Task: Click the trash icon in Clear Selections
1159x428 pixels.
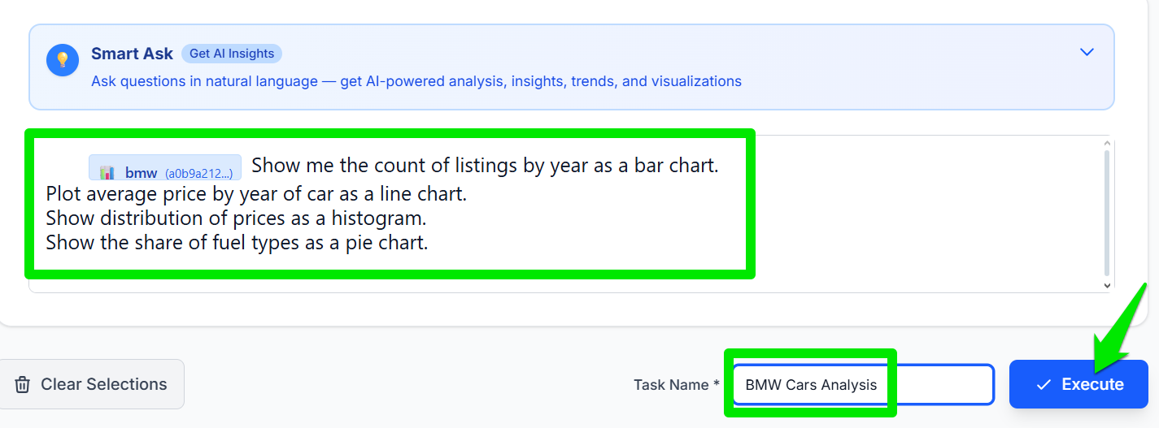Action: point(24,384)
